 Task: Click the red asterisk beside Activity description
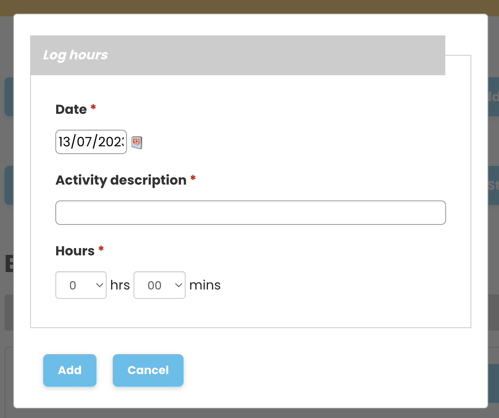193,179
